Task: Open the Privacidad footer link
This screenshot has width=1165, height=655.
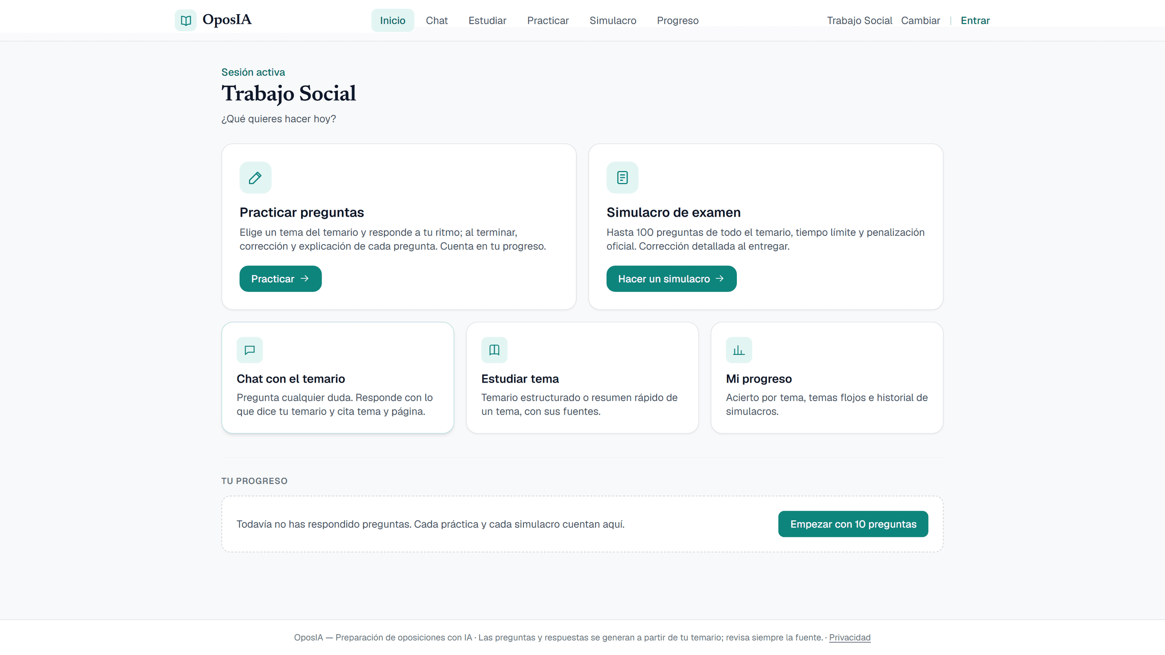Action: coord(849,638)
